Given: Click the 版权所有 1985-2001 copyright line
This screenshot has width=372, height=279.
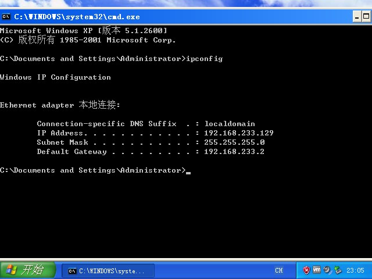Looking at the screenshot, I should point(88,40).
